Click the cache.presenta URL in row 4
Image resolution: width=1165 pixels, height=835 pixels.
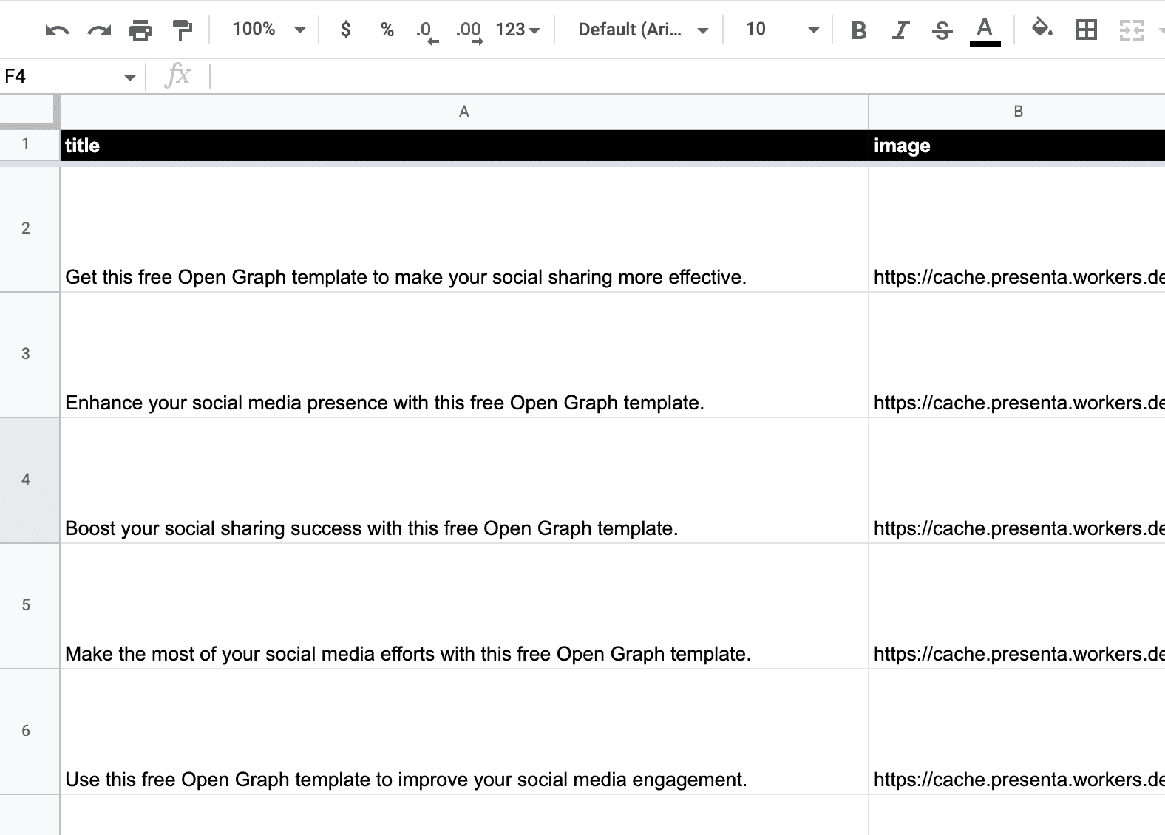1019,528
